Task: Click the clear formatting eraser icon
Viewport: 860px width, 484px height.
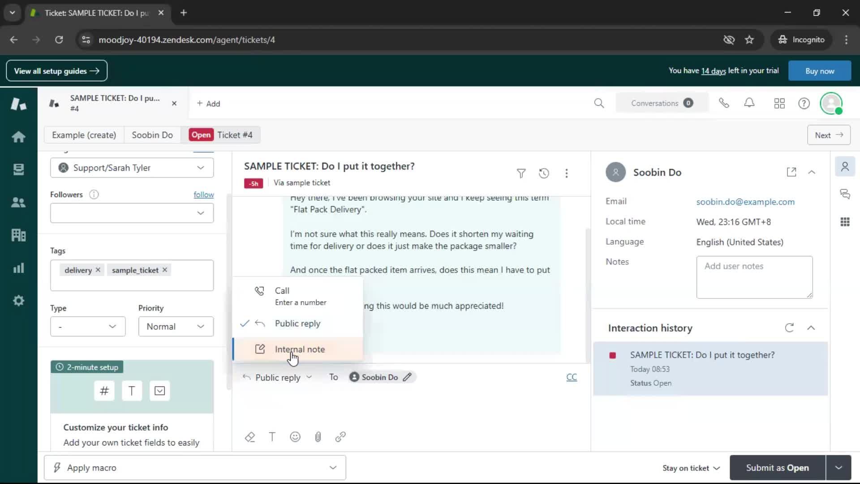Action: coord(250,437)
